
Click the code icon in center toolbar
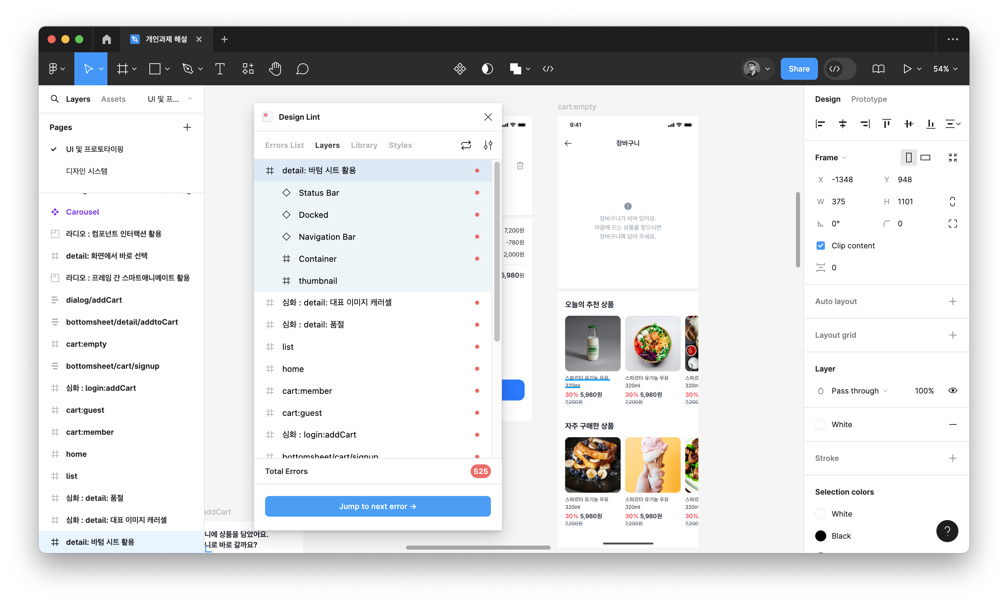548,69
